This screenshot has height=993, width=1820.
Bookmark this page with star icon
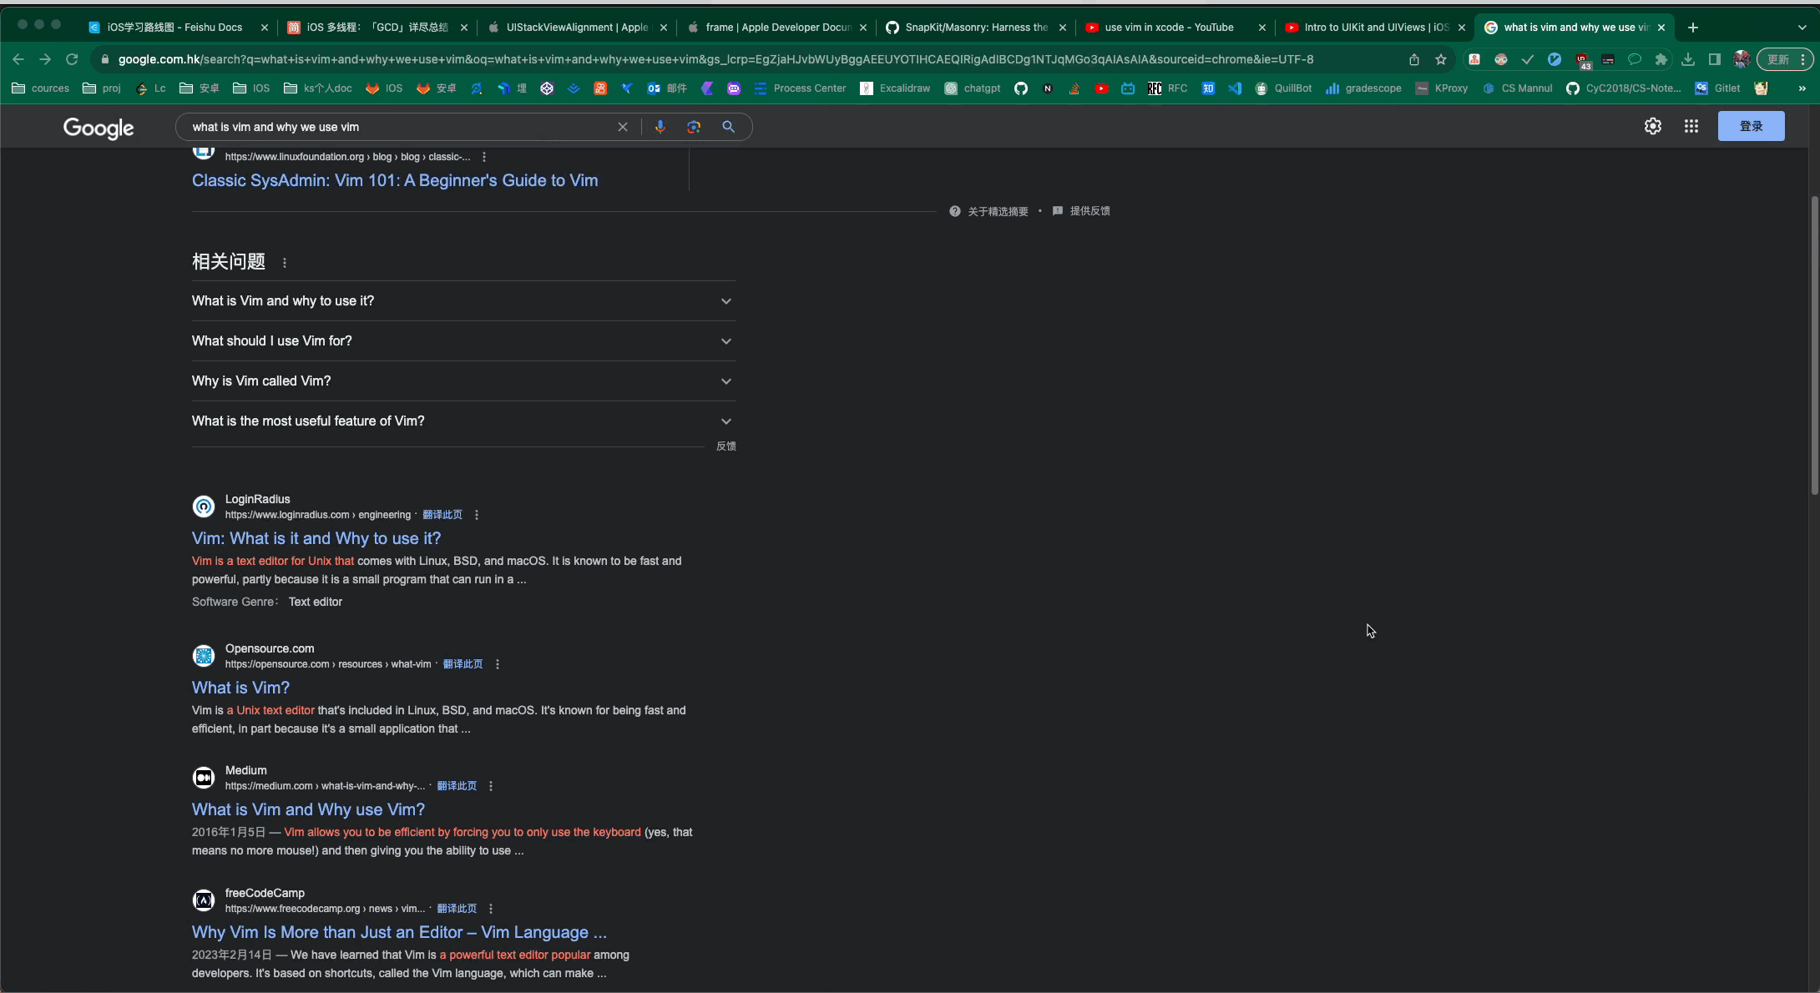[x=1440, y=59]
